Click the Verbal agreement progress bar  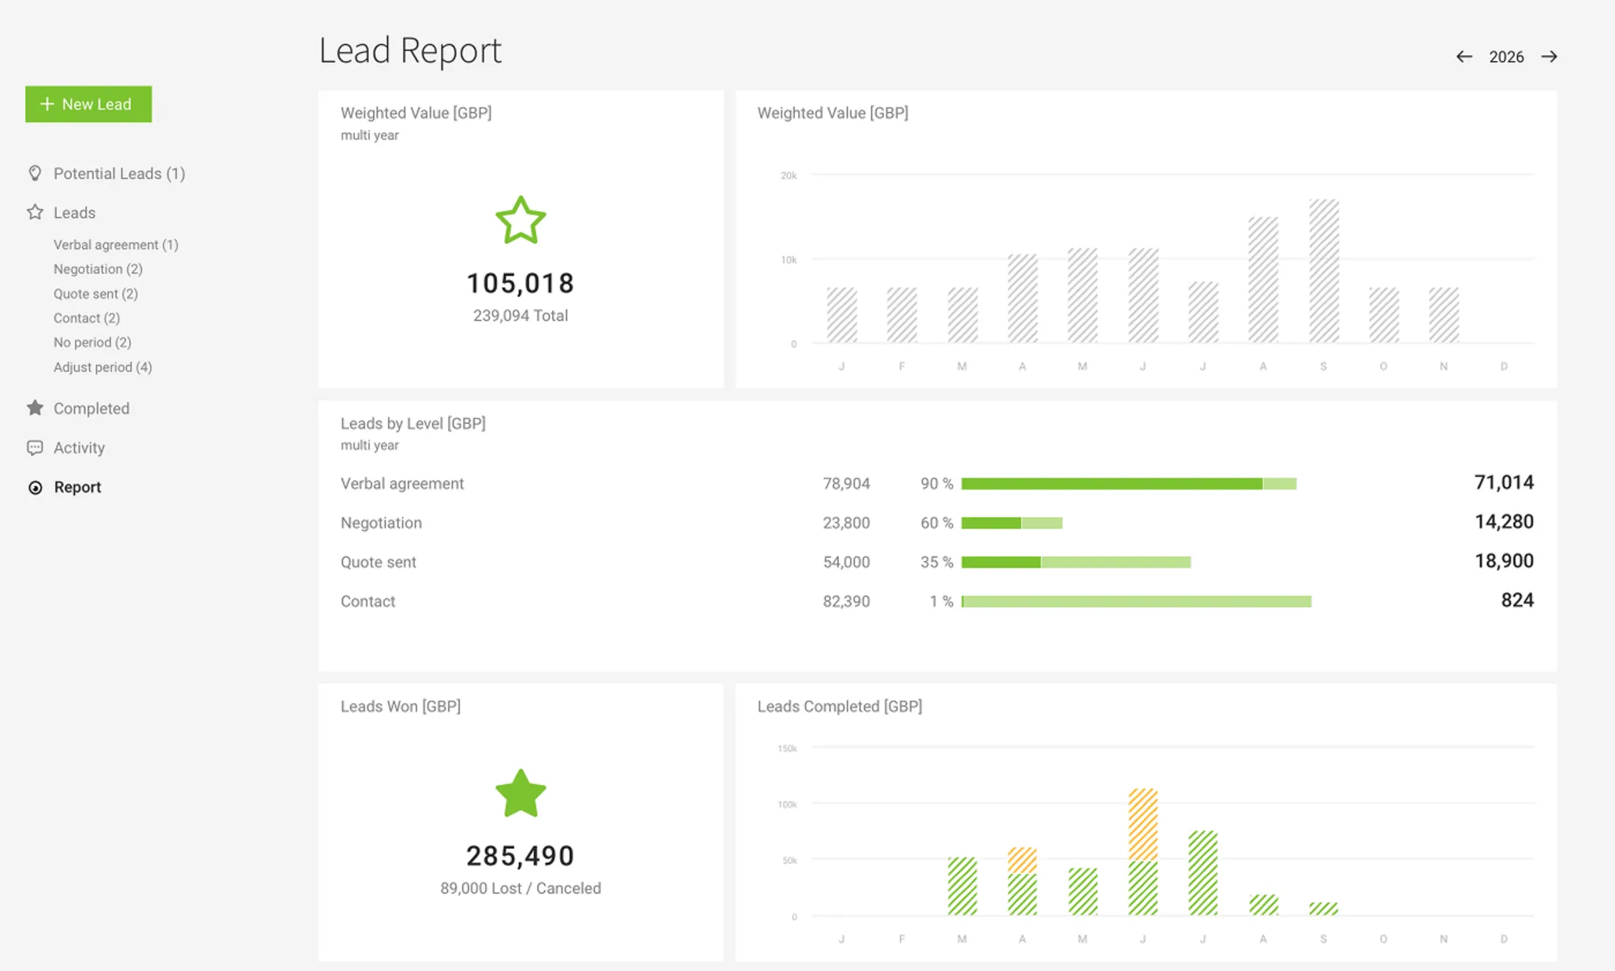click(1128, 484)
